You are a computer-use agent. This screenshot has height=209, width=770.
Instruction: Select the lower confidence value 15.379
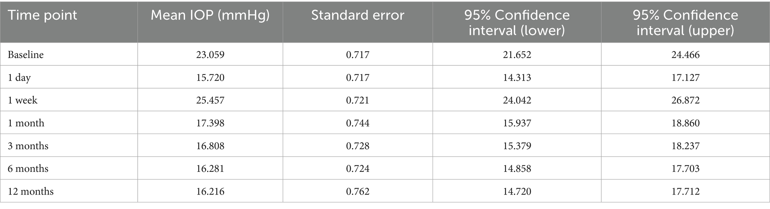(517, 146)
